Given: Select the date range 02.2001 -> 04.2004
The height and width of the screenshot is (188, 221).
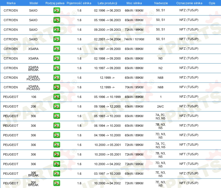Looking at the screenshot, I should point(107,39).
